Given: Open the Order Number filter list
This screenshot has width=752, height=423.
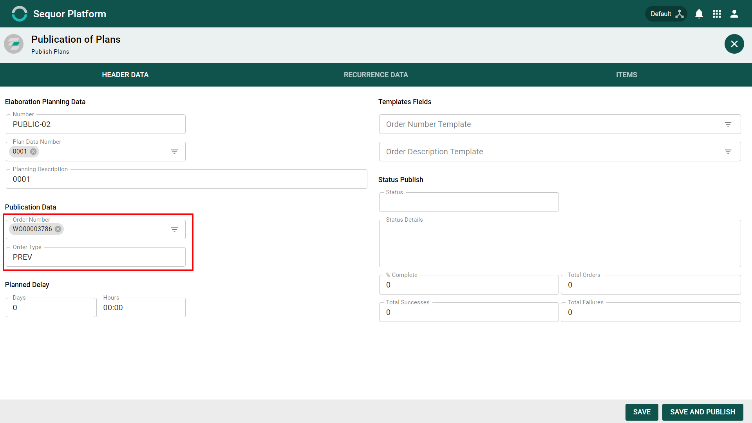Looking at the screenshot, I should click(x=175, y=230).
